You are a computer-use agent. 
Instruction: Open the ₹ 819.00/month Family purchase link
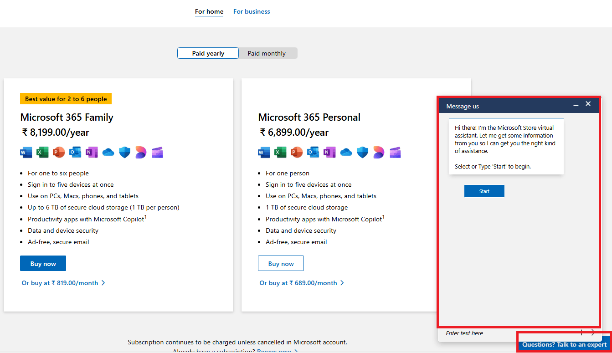(x=63, y=283)
